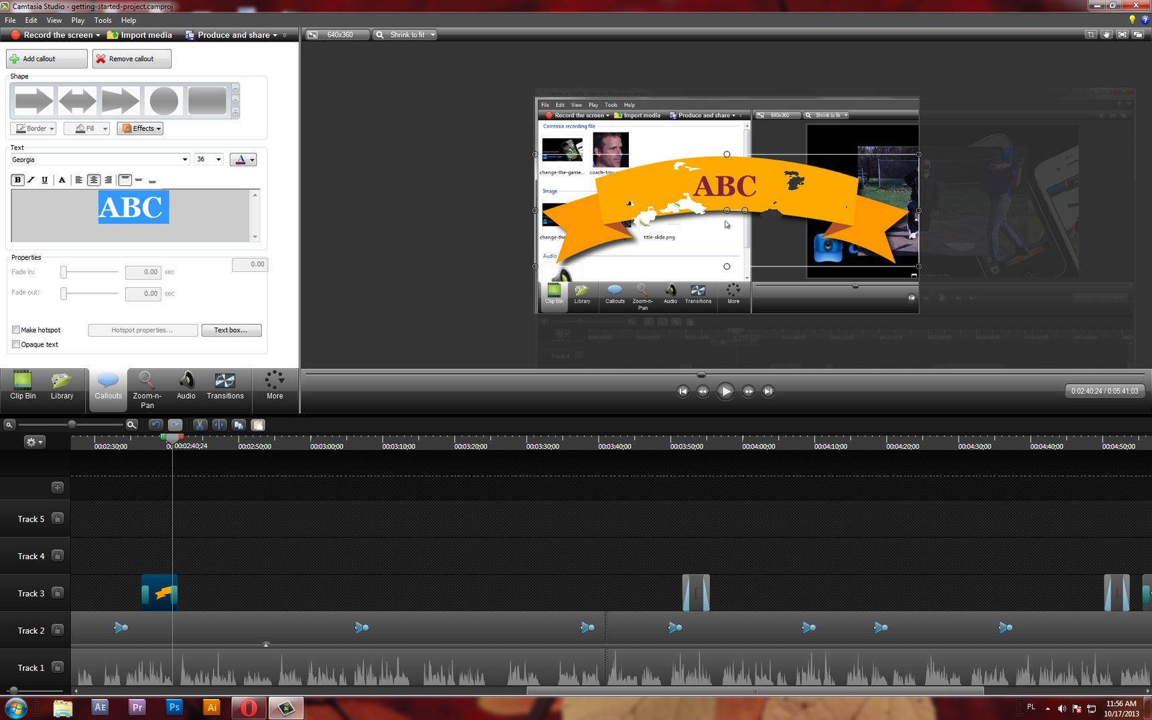
Task: Toggle bold text formatting
Action: (17, 179)
